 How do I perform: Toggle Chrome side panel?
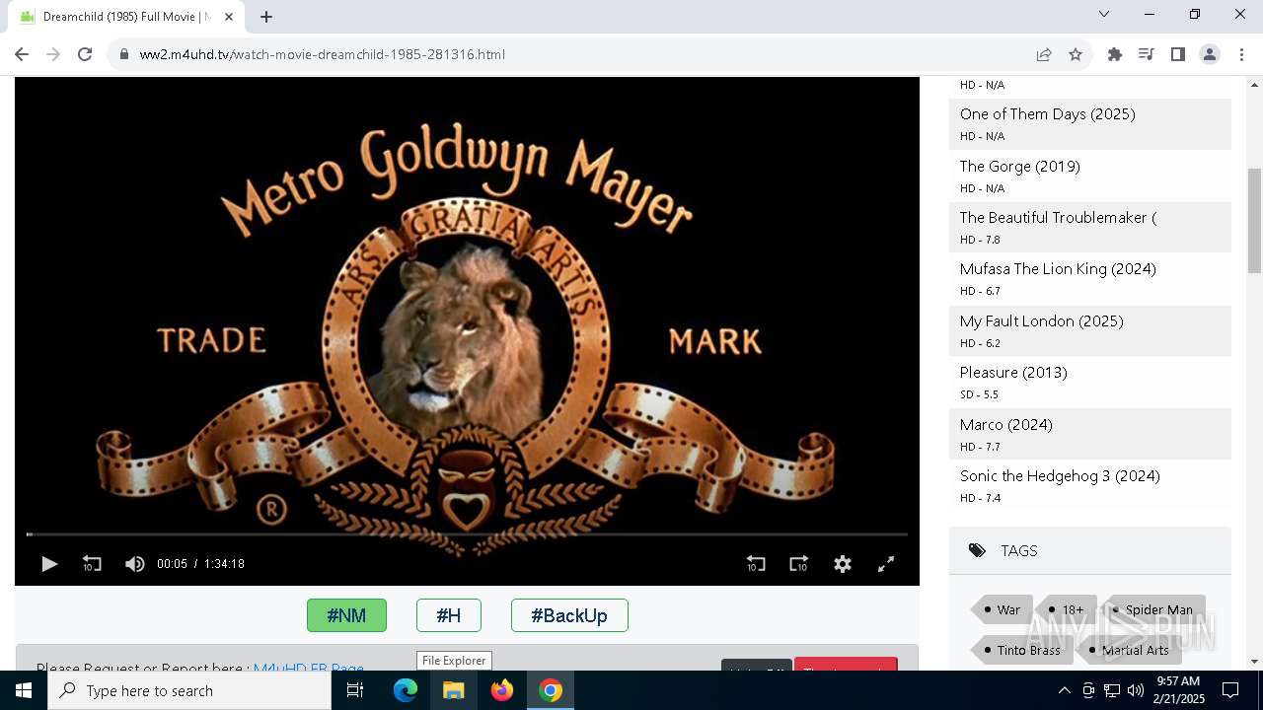[x=1178, y=54]
